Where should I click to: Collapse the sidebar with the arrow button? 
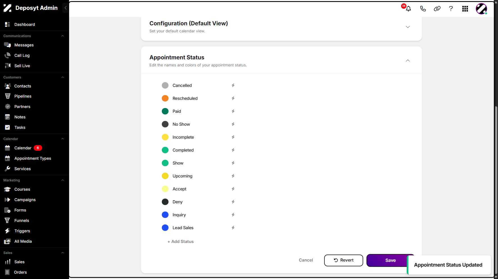click(65, 8)
